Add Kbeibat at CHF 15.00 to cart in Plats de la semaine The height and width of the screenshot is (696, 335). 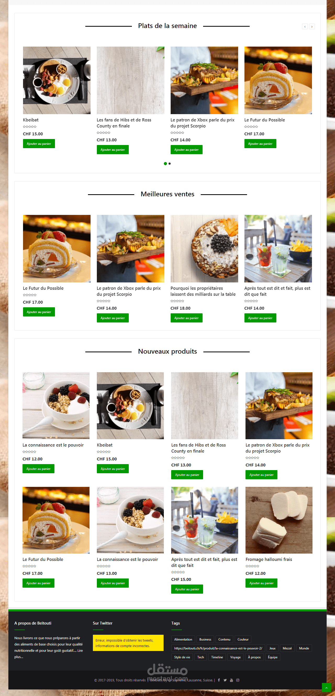coord(39,143)
